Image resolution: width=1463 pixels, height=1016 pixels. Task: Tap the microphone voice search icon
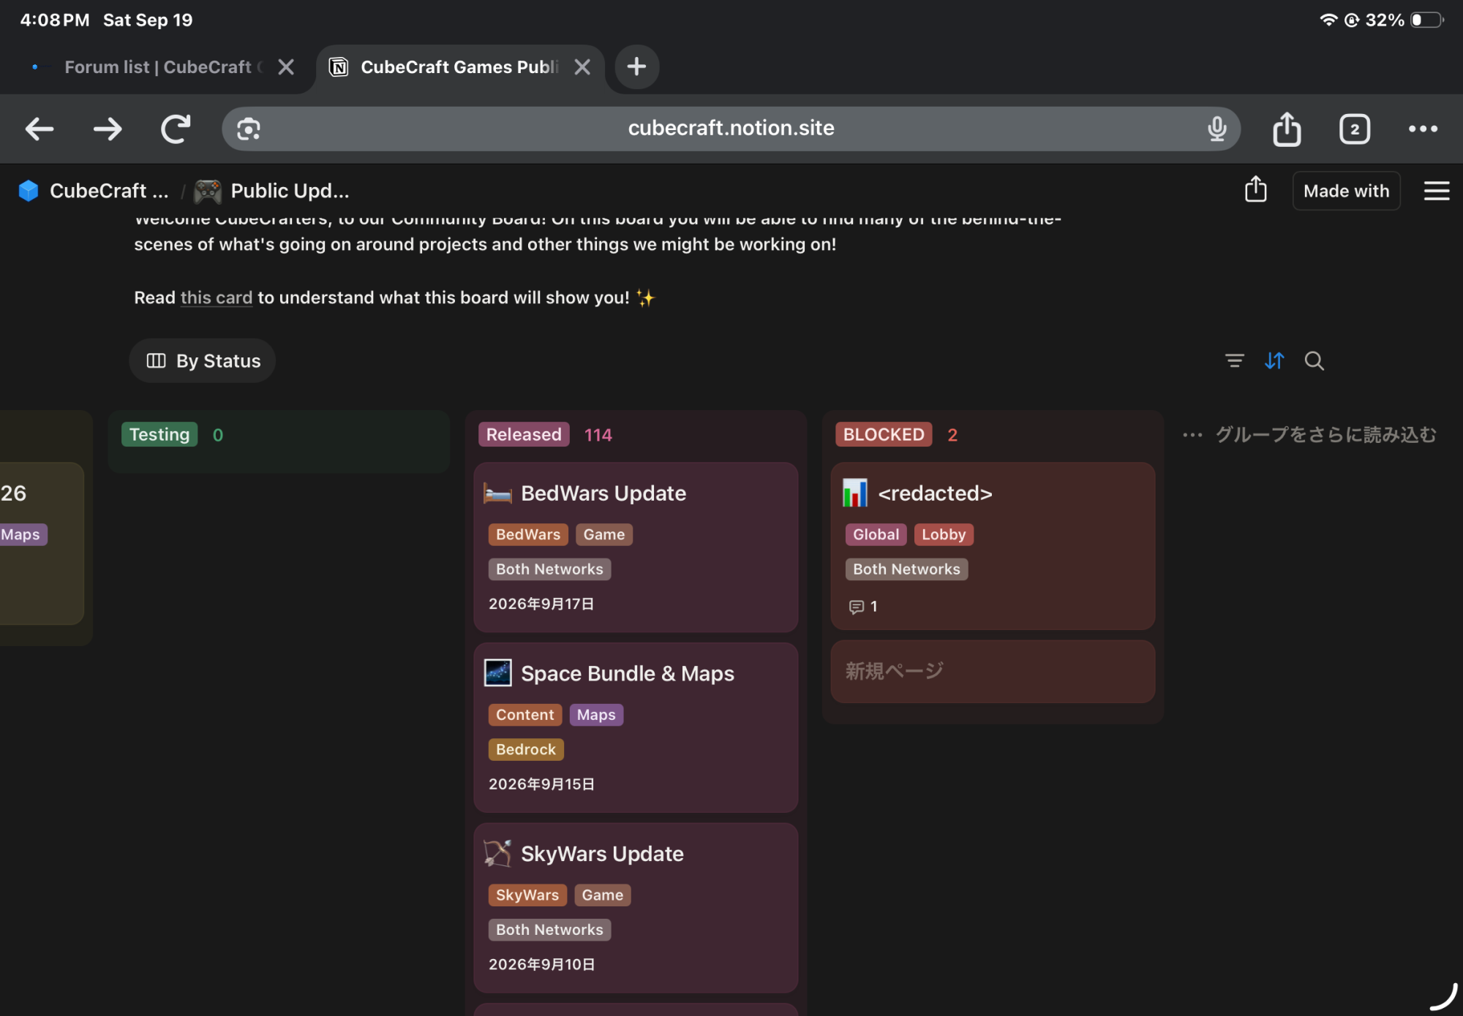pos(1217,129)
